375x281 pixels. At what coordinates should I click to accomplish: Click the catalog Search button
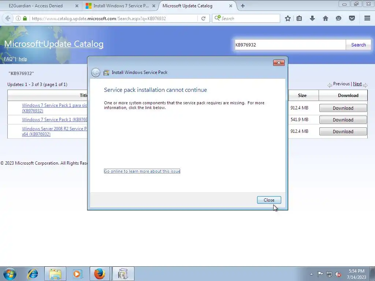(x=358, y=45)
